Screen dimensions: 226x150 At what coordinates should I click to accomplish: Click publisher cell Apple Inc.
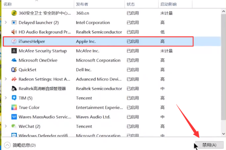pyautogui.click(x=86, y=42)
